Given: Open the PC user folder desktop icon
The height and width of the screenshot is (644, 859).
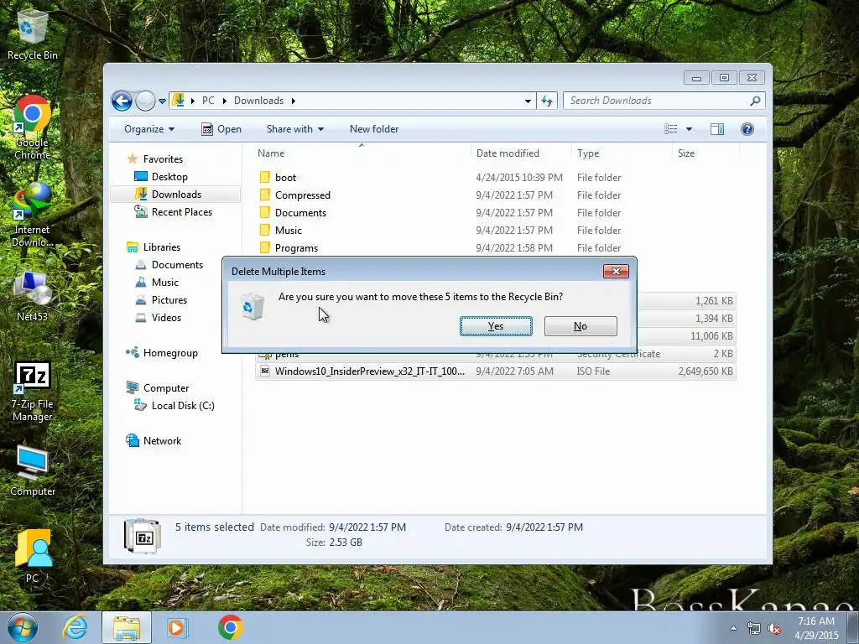Looking at the screenshot, I should point(33,556).
